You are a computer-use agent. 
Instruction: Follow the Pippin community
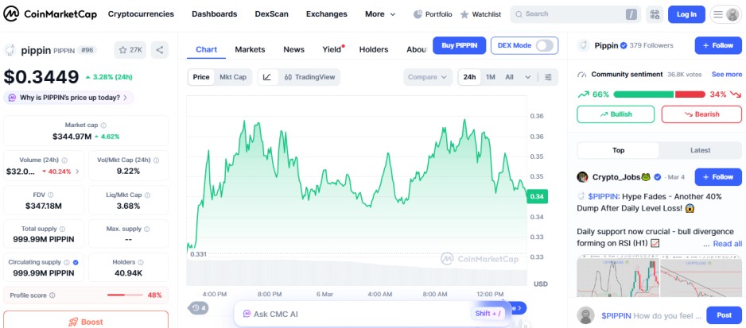click(718, 45)
